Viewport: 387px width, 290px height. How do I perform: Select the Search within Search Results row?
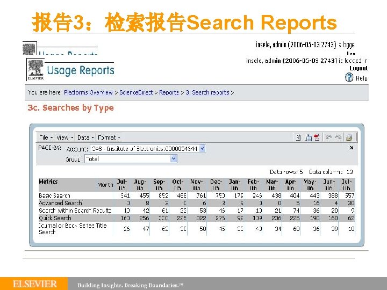[x=75, y=211]
